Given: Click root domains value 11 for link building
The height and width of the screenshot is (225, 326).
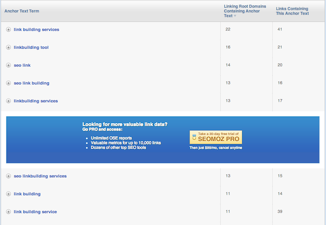Looking at the screenshot, I should point(228,194).
